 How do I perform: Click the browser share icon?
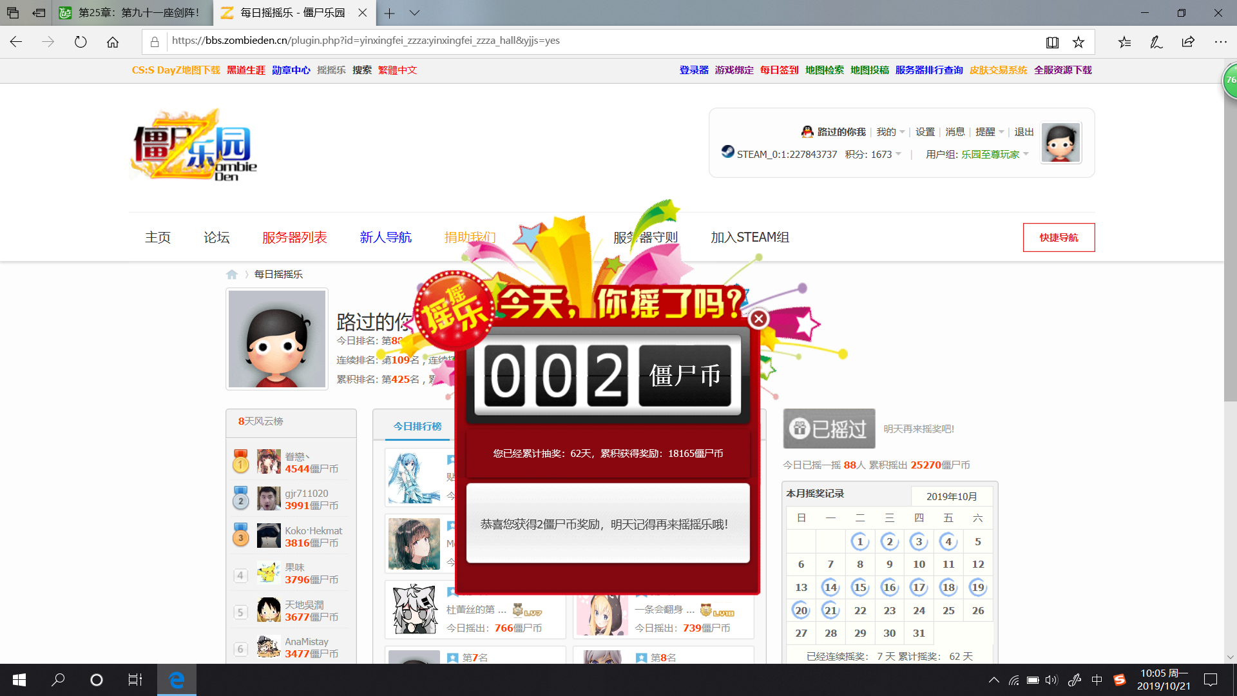[x=1188, y=42]
